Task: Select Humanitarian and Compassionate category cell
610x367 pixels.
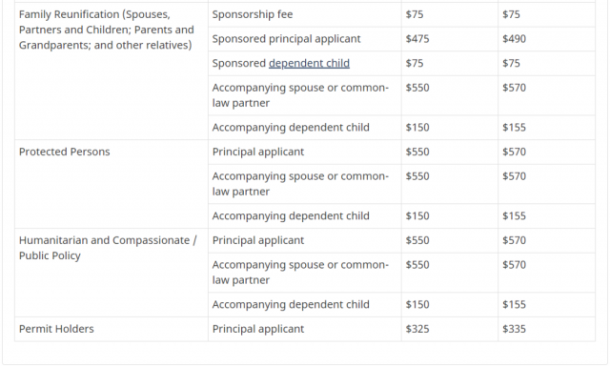Action: click(111, 273)
